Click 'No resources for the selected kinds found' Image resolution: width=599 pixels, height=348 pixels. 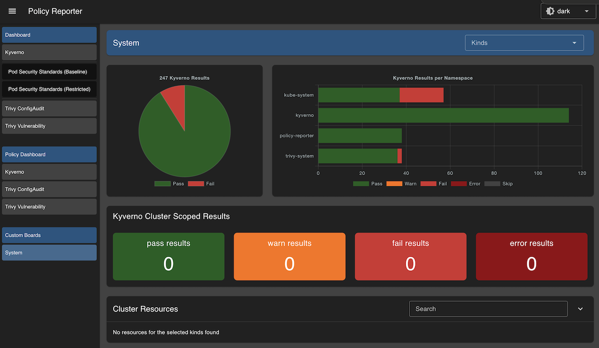166,333
